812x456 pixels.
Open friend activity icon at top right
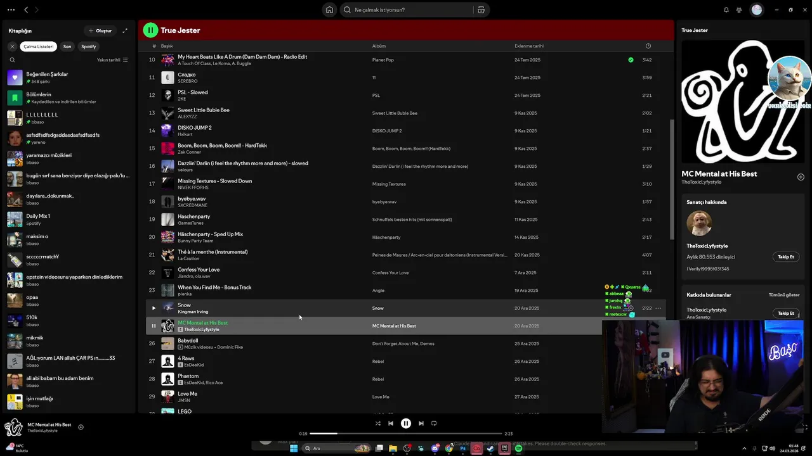pos(739,9)
